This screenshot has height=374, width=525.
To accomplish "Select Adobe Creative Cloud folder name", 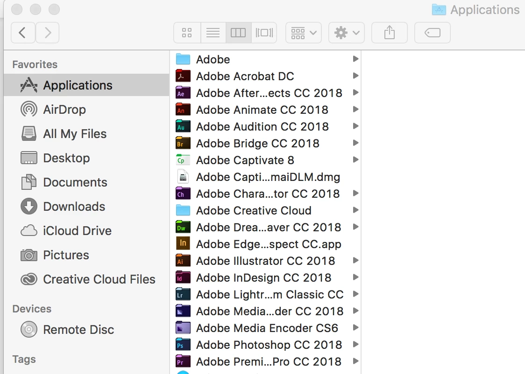I will [x=254, y=211].
